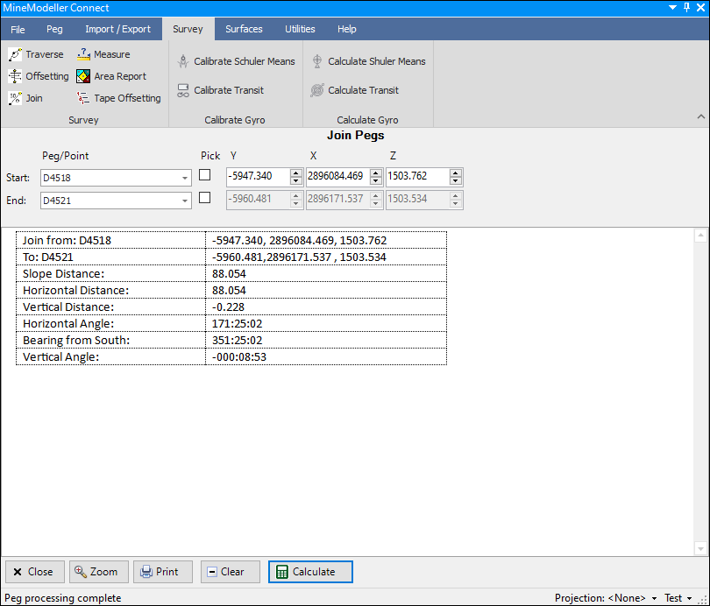Increase the Start Y value with up stepper
The width and height of the screenshot is (710, 606).
click(x=296, y=173)
